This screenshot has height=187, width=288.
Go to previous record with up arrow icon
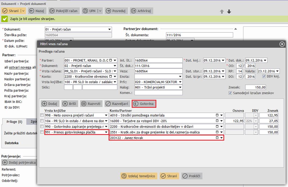coord(222,12)
